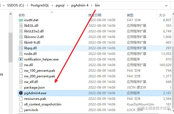Select the v8_context_snapshot.bin file name

pos(43,104)
